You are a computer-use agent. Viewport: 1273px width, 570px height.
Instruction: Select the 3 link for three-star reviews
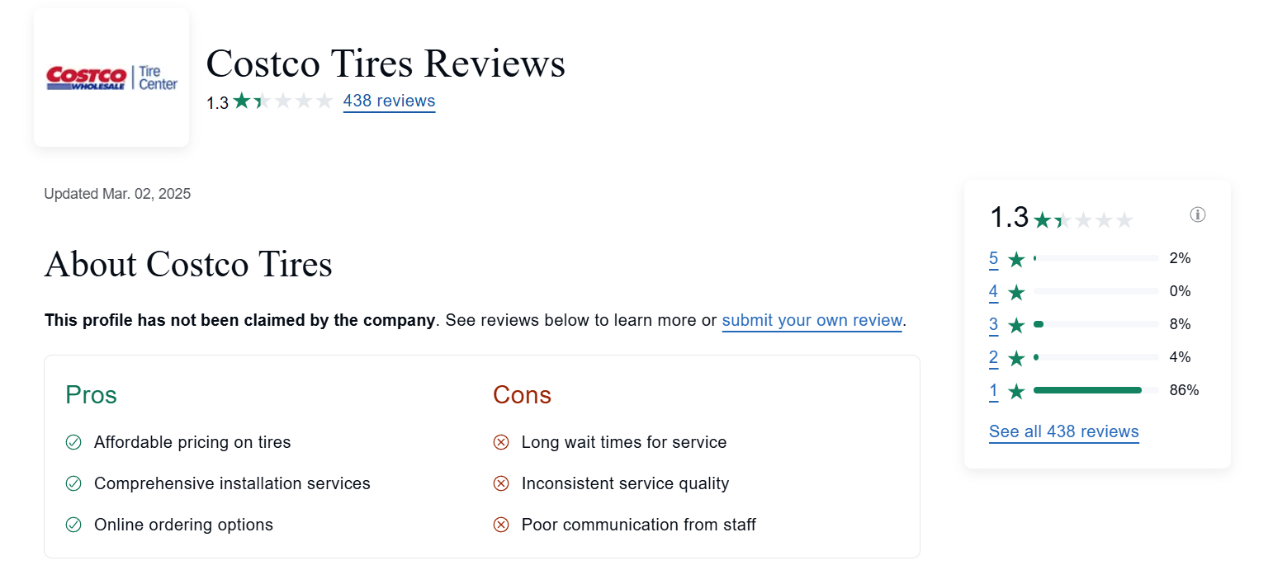[x=993, y=324]
